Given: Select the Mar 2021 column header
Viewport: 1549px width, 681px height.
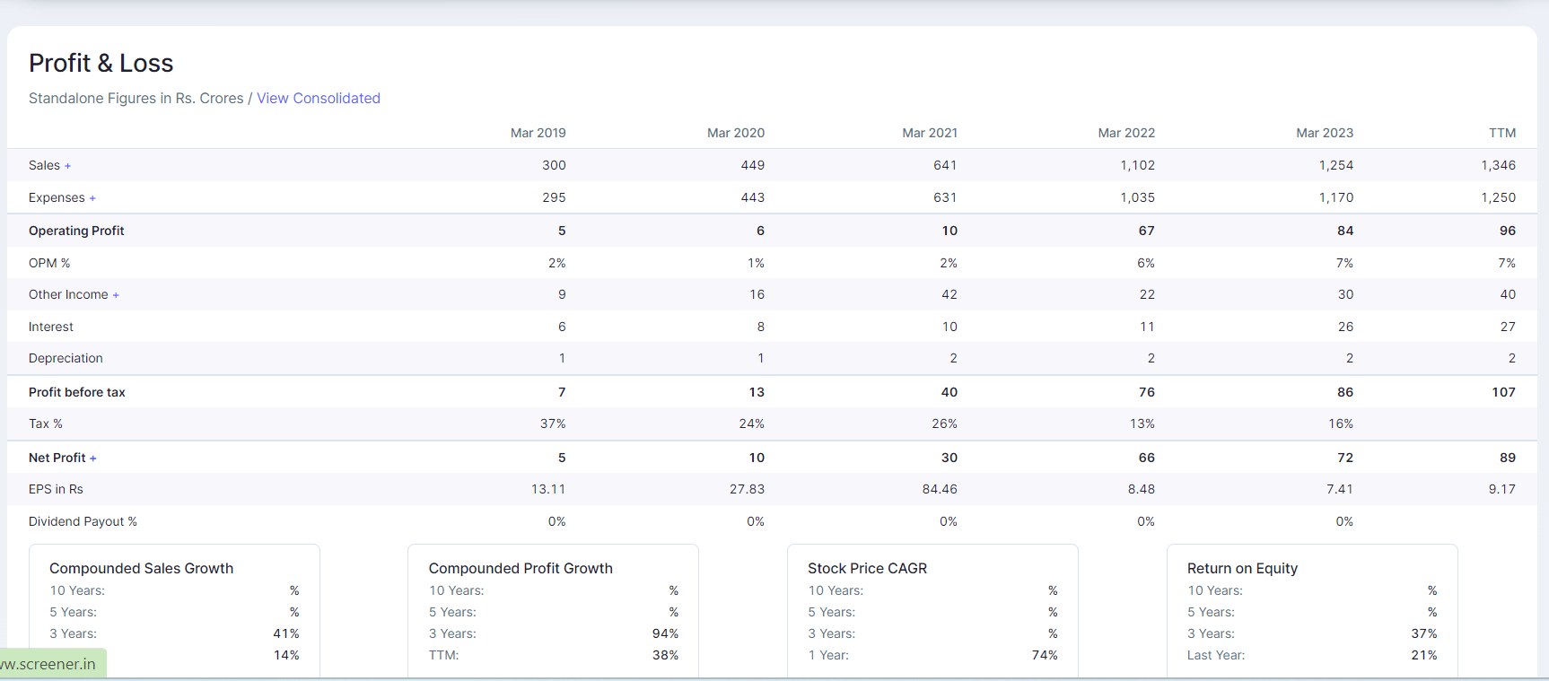Looking at the screenshot, I should point(930,133).
